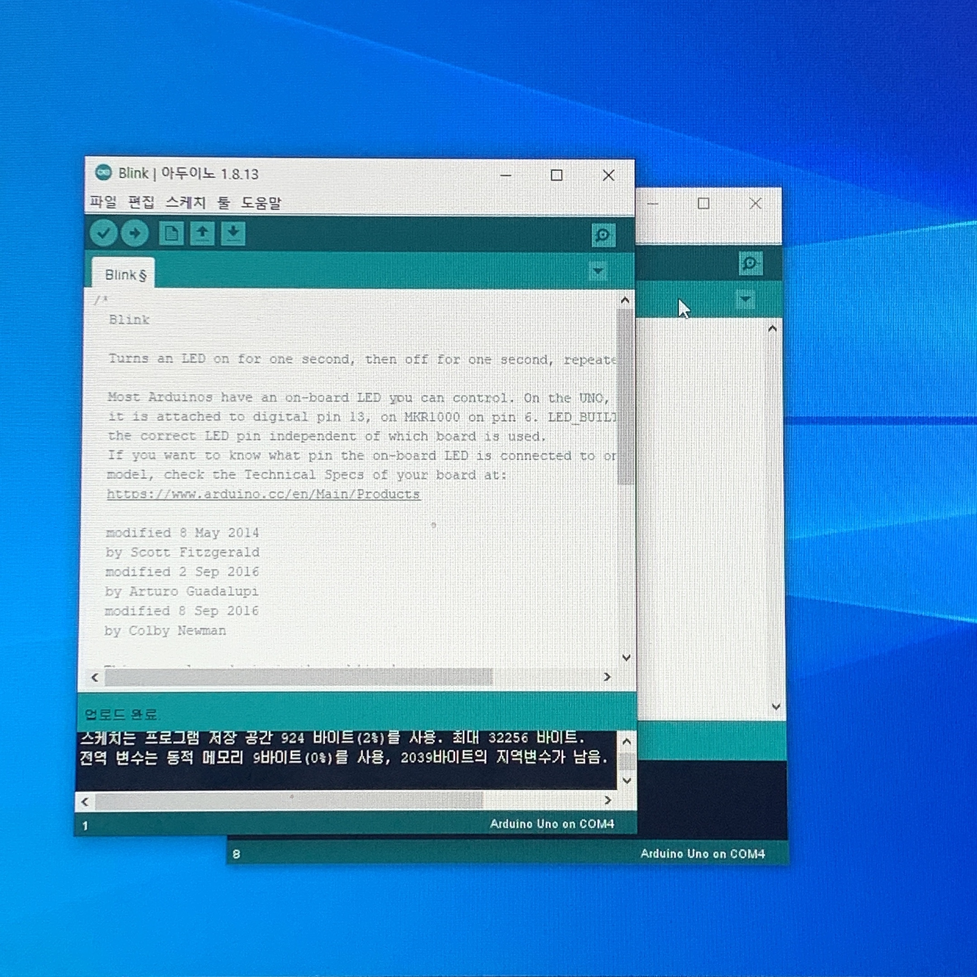977x977 pixels.
Task: Minimize the Blink Arduino window
Action: (506, 175)
